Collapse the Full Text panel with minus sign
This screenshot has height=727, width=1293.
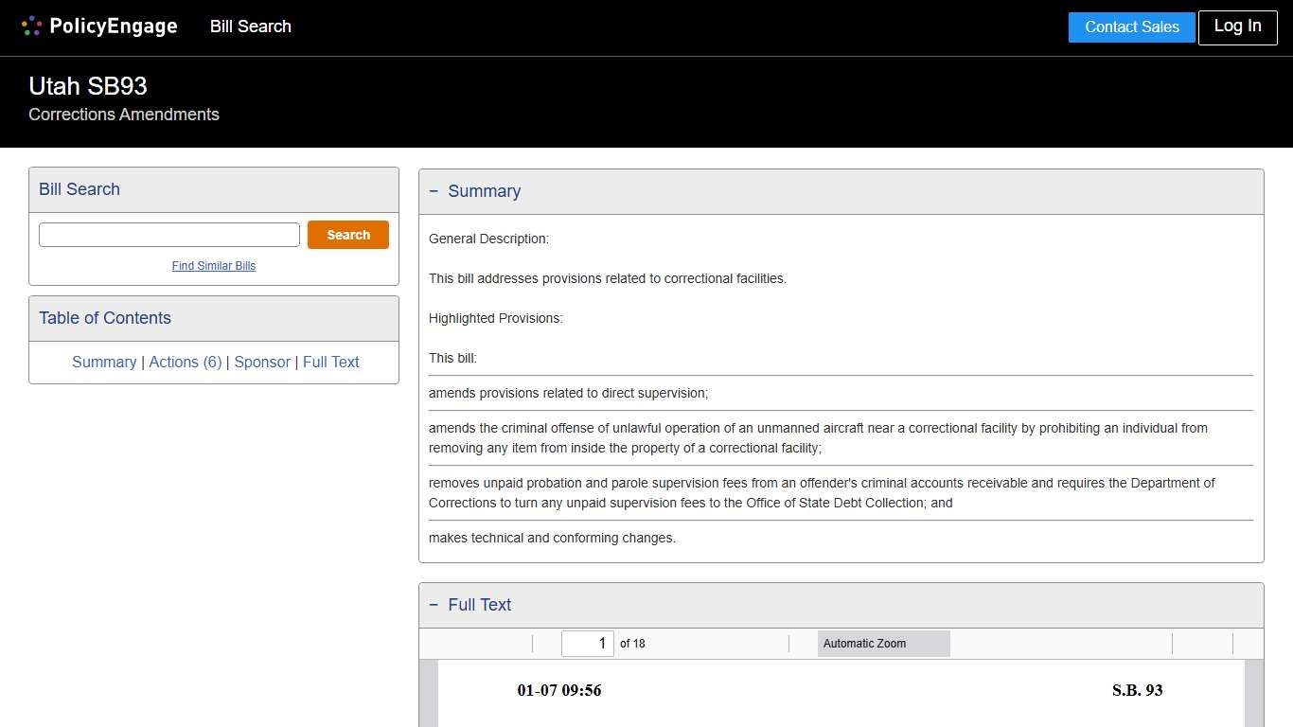click(x=434, y=605)
